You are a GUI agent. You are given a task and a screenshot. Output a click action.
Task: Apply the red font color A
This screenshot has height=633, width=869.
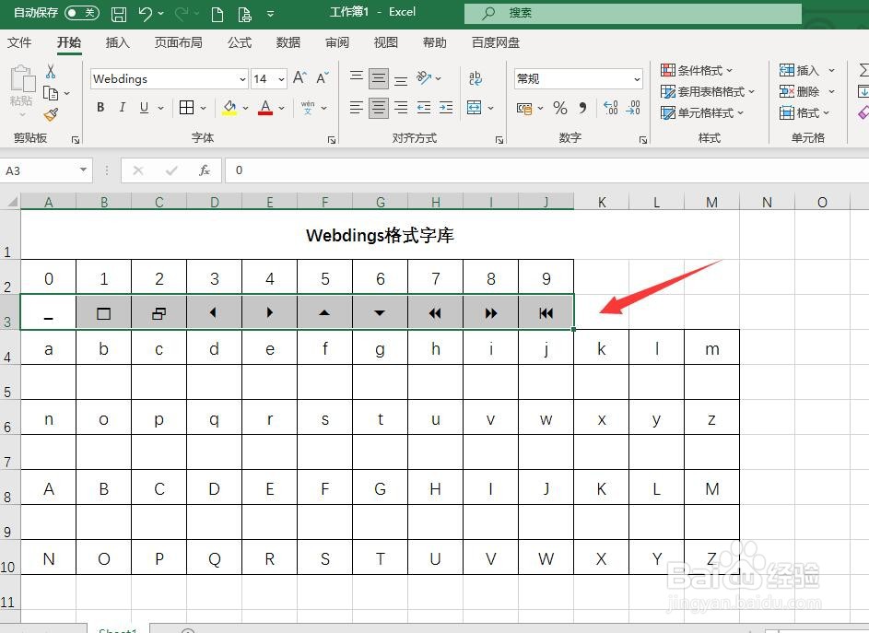[265, 108]
